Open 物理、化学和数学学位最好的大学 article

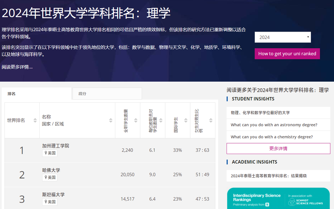point(260,112)
